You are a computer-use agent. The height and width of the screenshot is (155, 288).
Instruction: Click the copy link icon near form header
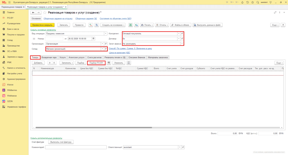(275, 13)
